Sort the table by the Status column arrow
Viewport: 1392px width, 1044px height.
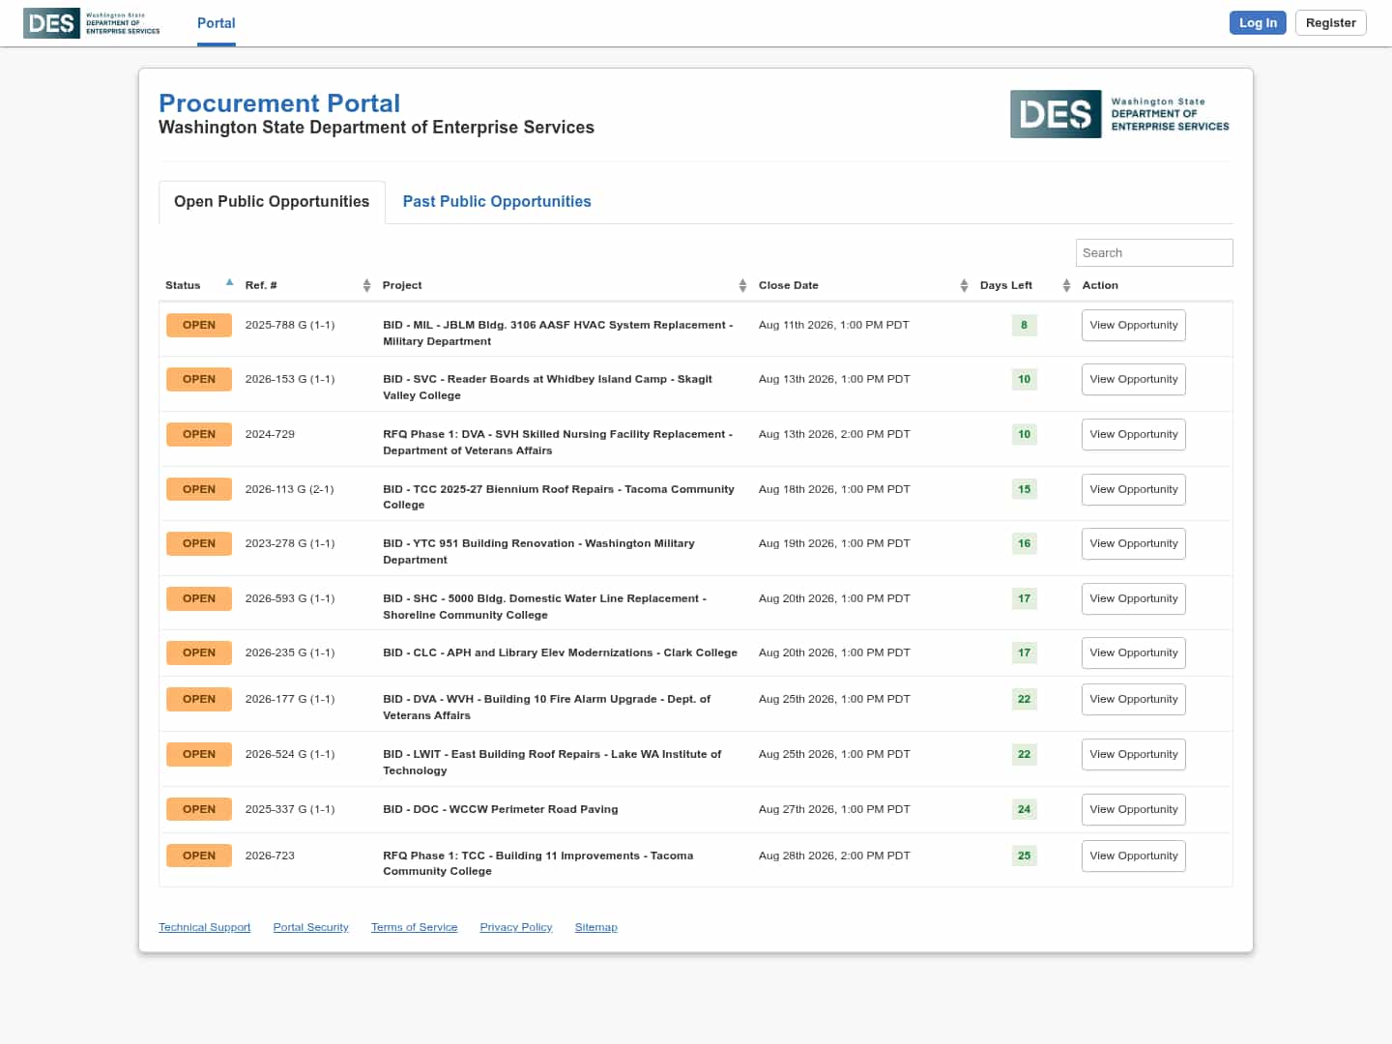229,282
